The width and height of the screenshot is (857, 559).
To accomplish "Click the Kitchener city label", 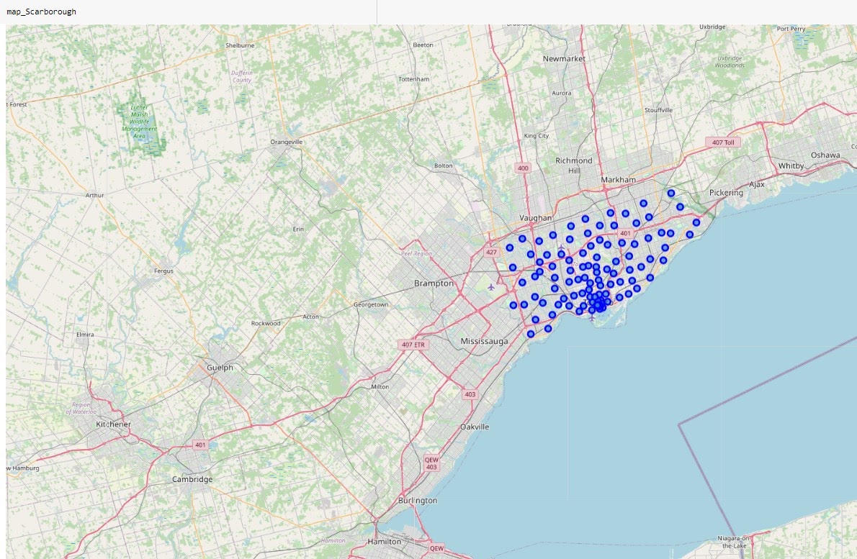I will pyautogui.click(x=113, y=424).
